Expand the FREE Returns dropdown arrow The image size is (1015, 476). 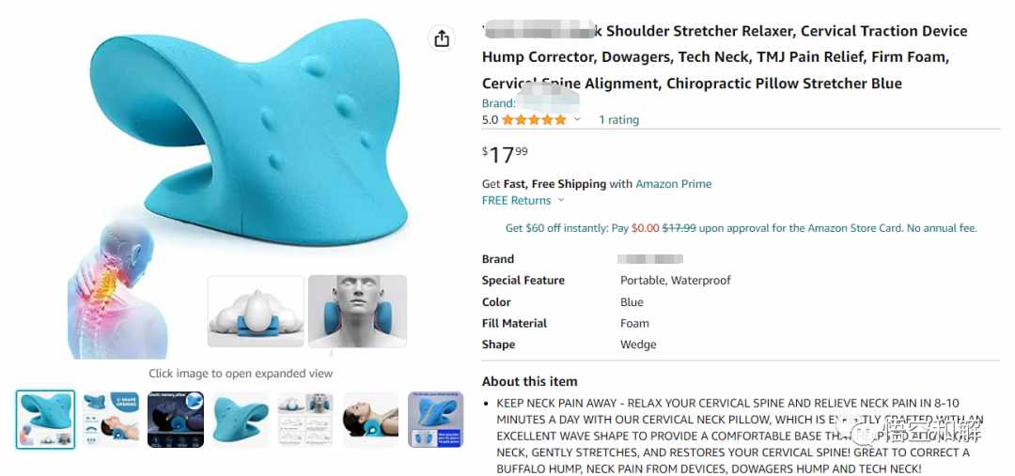(x=560, y=201)
